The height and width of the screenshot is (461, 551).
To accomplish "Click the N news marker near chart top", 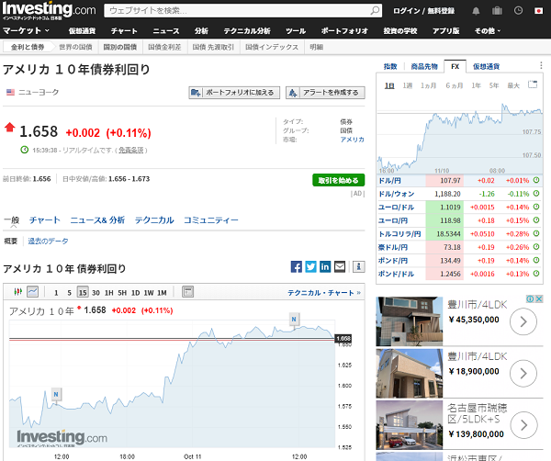I will [294, 320].
